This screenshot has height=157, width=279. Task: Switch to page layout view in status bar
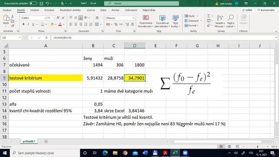click(229, 147)
